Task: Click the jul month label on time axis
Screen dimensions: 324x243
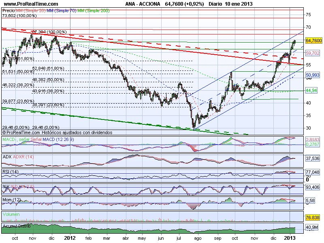Action: [179, 238]
